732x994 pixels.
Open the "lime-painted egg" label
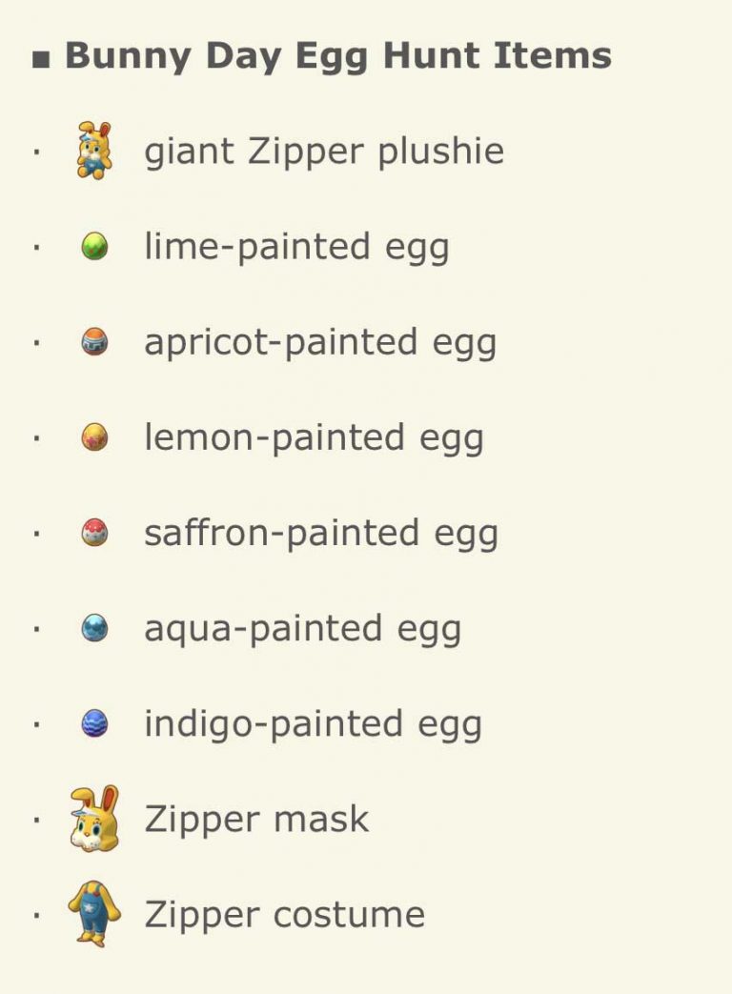pyautogui.click(x=296, y=247)
